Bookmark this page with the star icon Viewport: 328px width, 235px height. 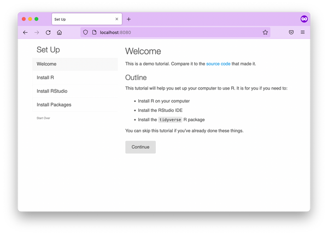pyautogui.click(x=265, y=32)
